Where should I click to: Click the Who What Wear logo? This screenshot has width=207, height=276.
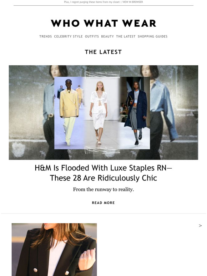(103, 23)
